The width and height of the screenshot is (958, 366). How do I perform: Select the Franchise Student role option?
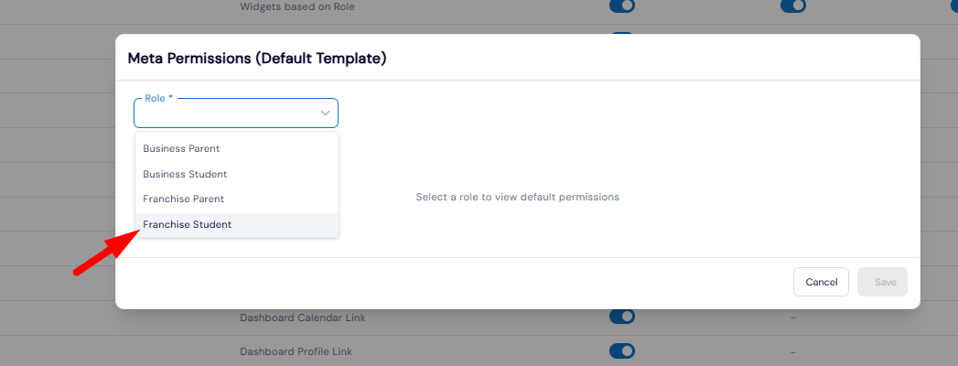click(187, 224)
